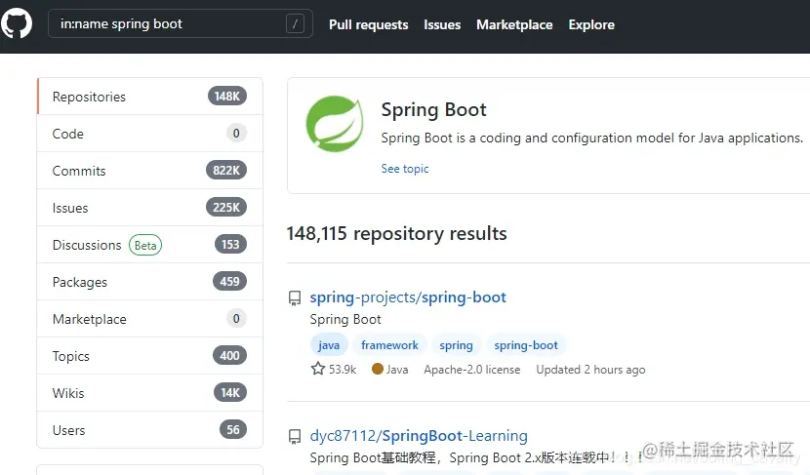
Task: Open Pull requests in top navigation
Action: (368, 24)
